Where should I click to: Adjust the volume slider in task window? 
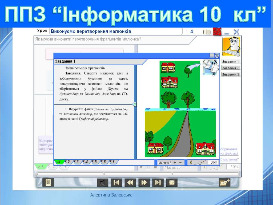[200, 163]
